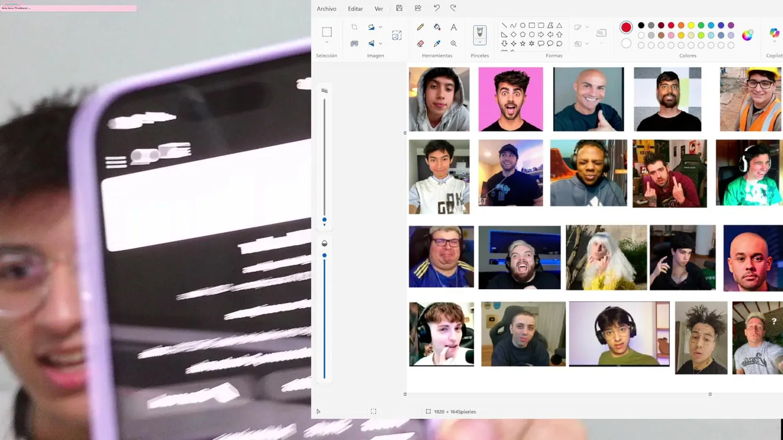Click the image creator icon in Imagen group

[396, 35]
